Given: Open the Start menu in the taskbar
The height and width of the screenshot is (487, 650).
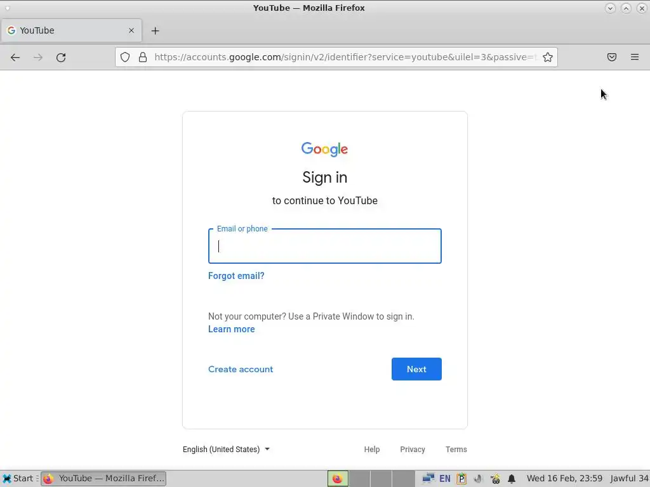Looking at the screenshot, I should pyautogui.click(x=18, y=479).
